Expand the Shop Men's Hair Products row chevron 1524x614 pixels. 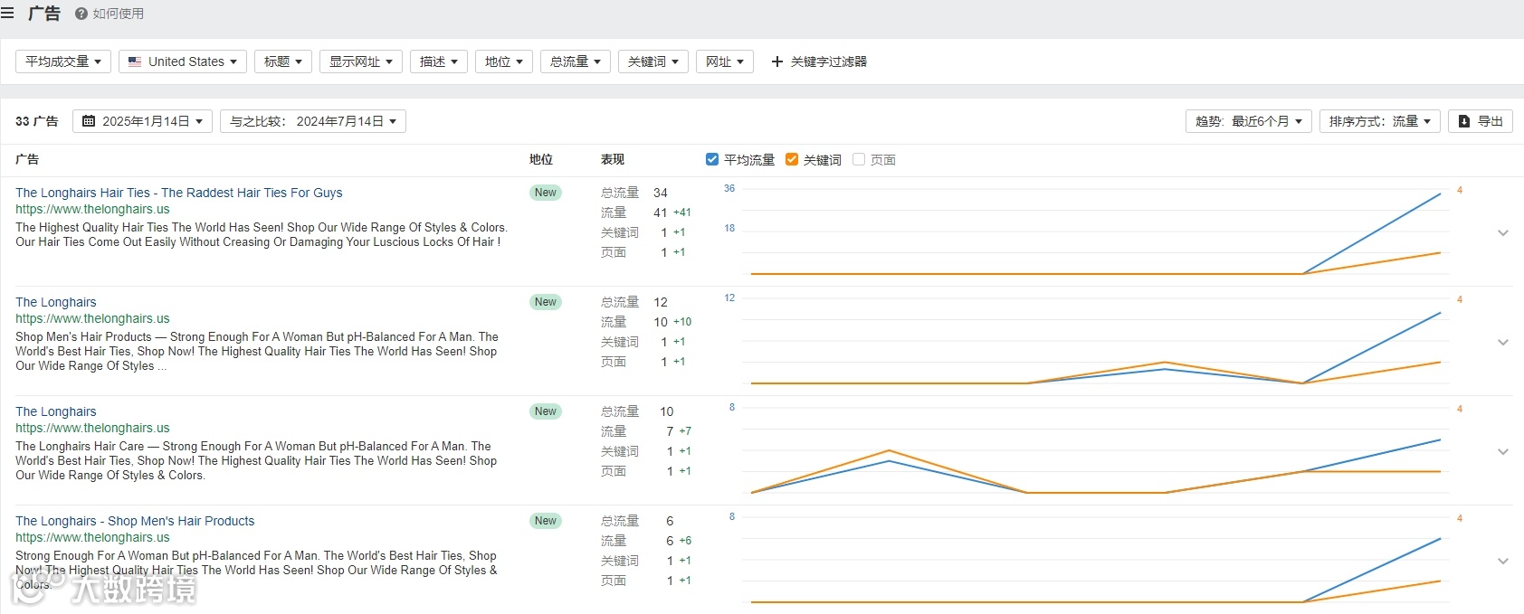click(x=1503, y=561)
